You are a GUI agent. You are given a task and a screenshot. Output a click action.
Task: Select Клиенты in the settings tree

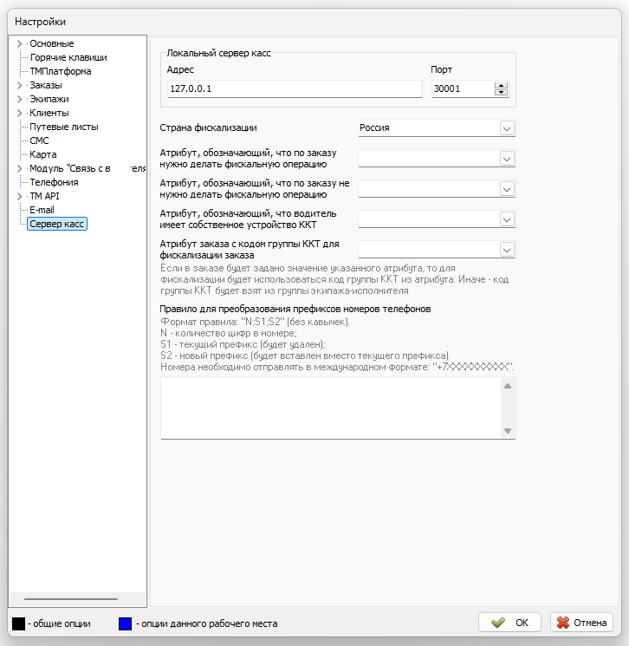49,113
